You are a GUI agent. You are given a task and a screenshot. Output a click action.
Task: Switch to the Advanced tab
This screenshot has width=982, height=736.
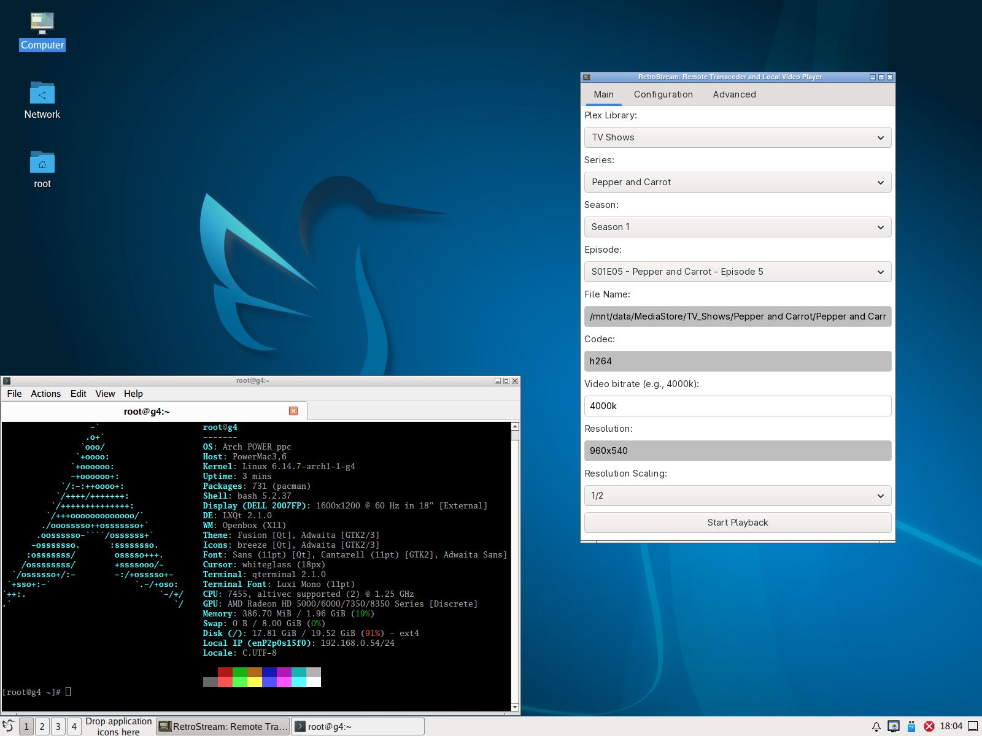(x=734, y=94)
